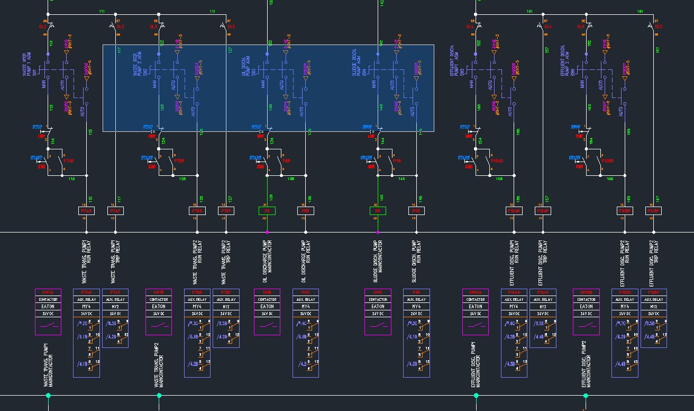Select the P7AR relay coil box

click(87, 211)
